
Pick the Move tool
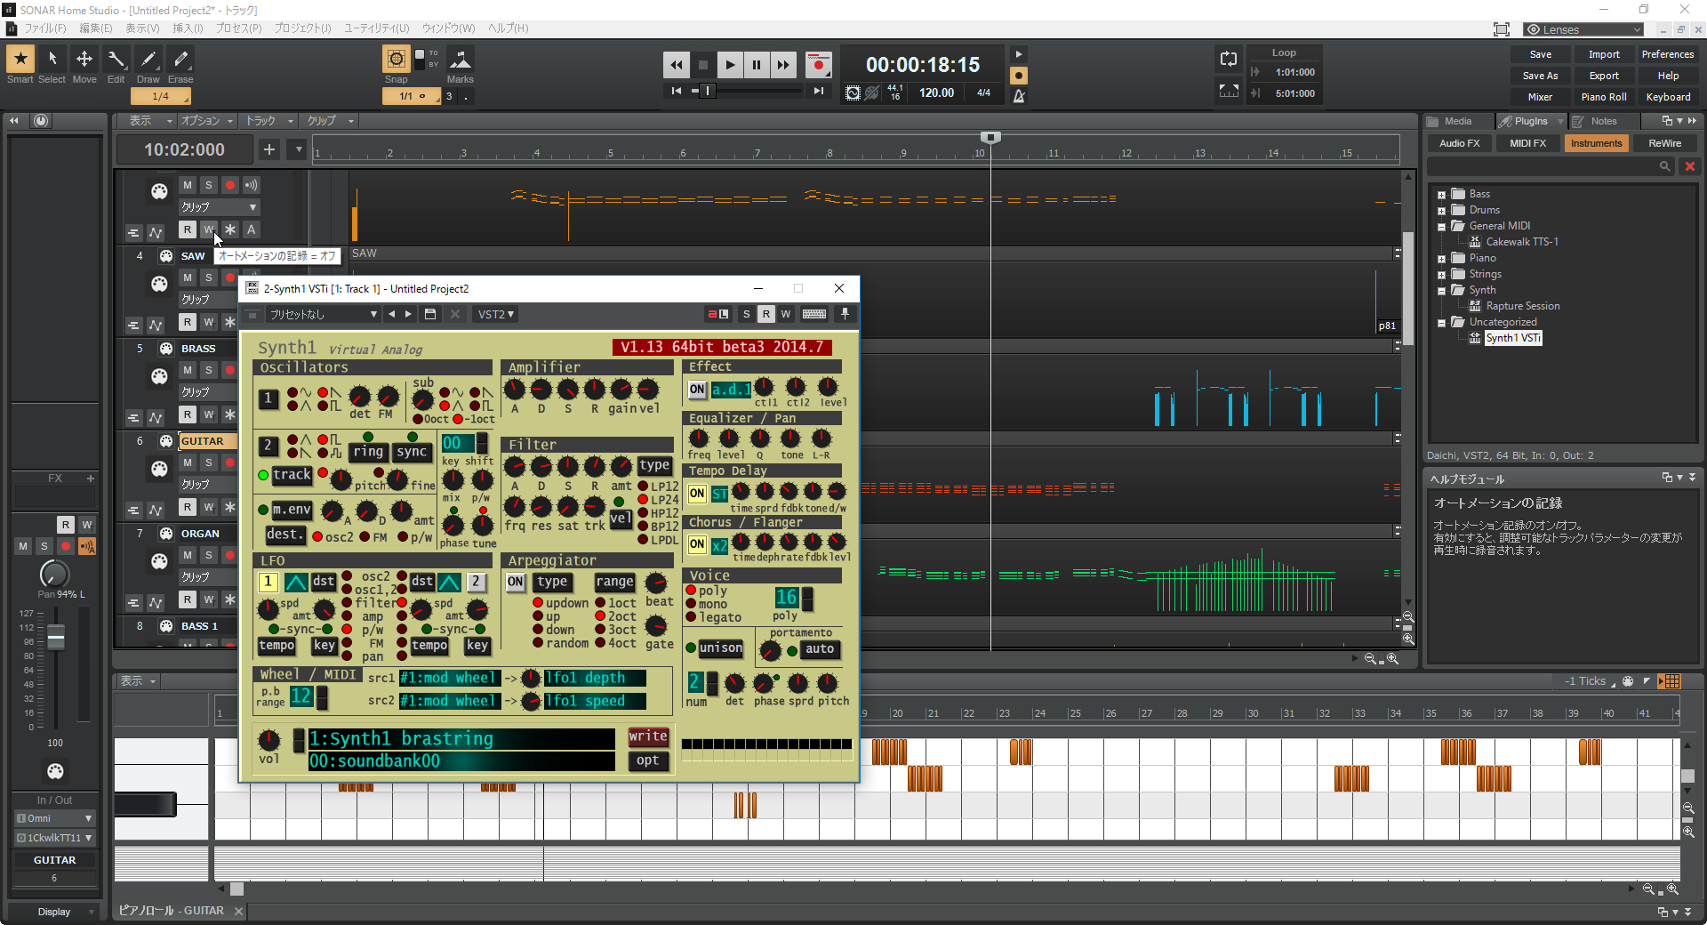tap(84, 60)
